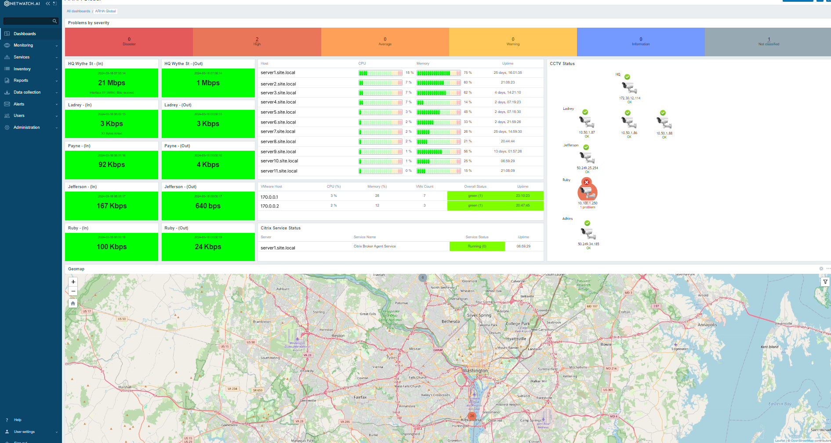Open the Data collection menu
Image resolution: width=831 pixels, height=443 pixels.
31,92
